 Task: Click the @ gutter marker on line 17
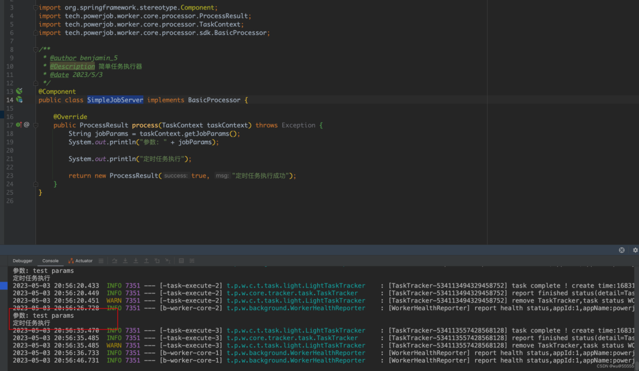pyautogui.click(x=27, y=125)
